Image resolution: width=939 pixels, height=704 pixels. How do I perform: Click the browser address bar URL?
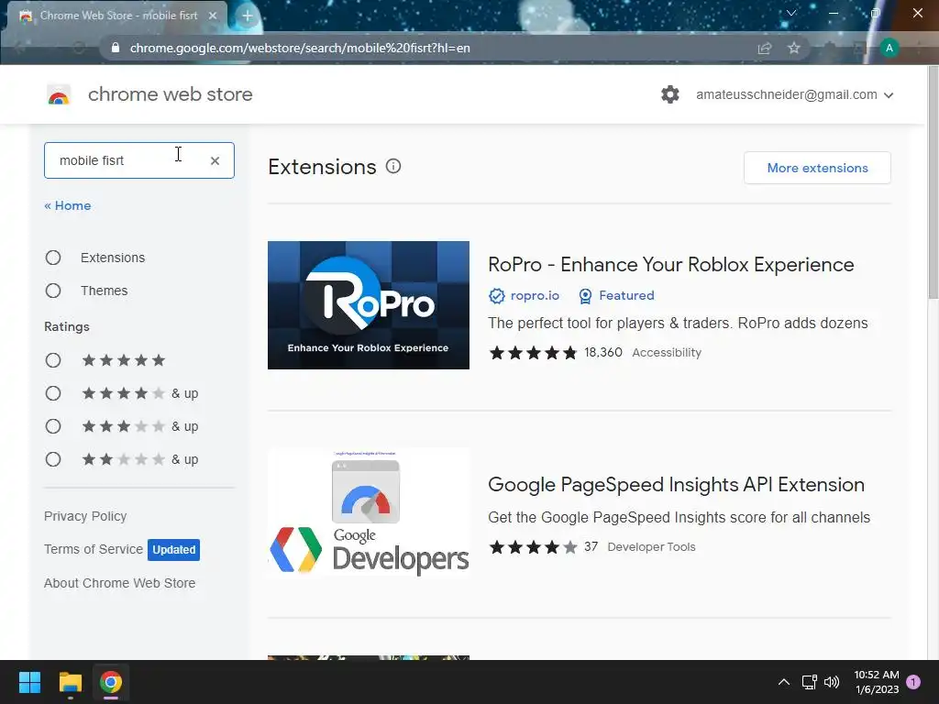point(300,48)
